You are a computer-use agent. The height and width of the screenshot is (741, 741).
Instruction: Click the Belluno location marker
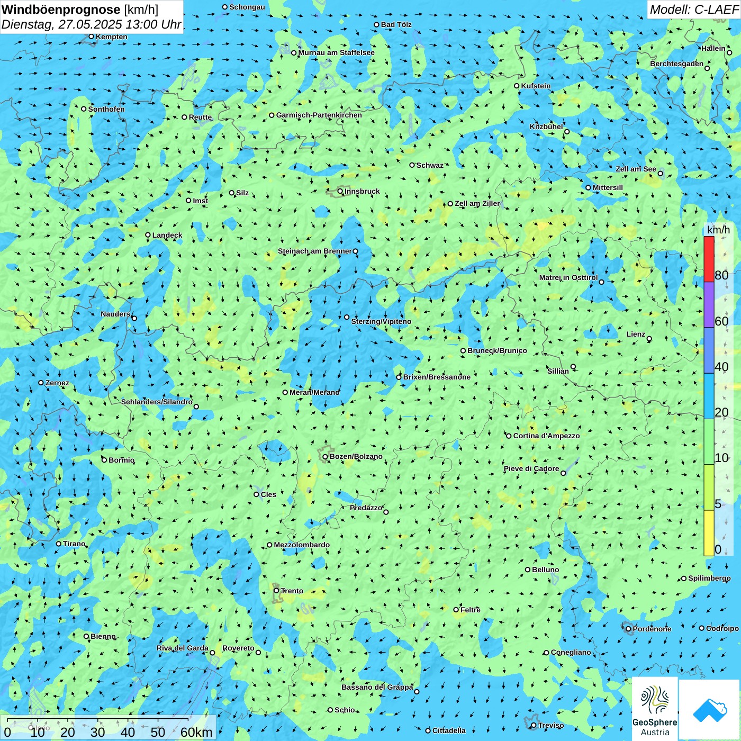pyautogui.click(x=528, y=570)
